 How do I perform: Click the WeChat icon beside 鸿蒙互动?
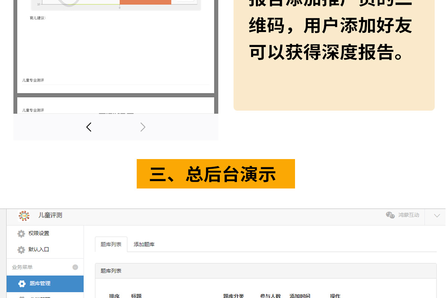390,215
